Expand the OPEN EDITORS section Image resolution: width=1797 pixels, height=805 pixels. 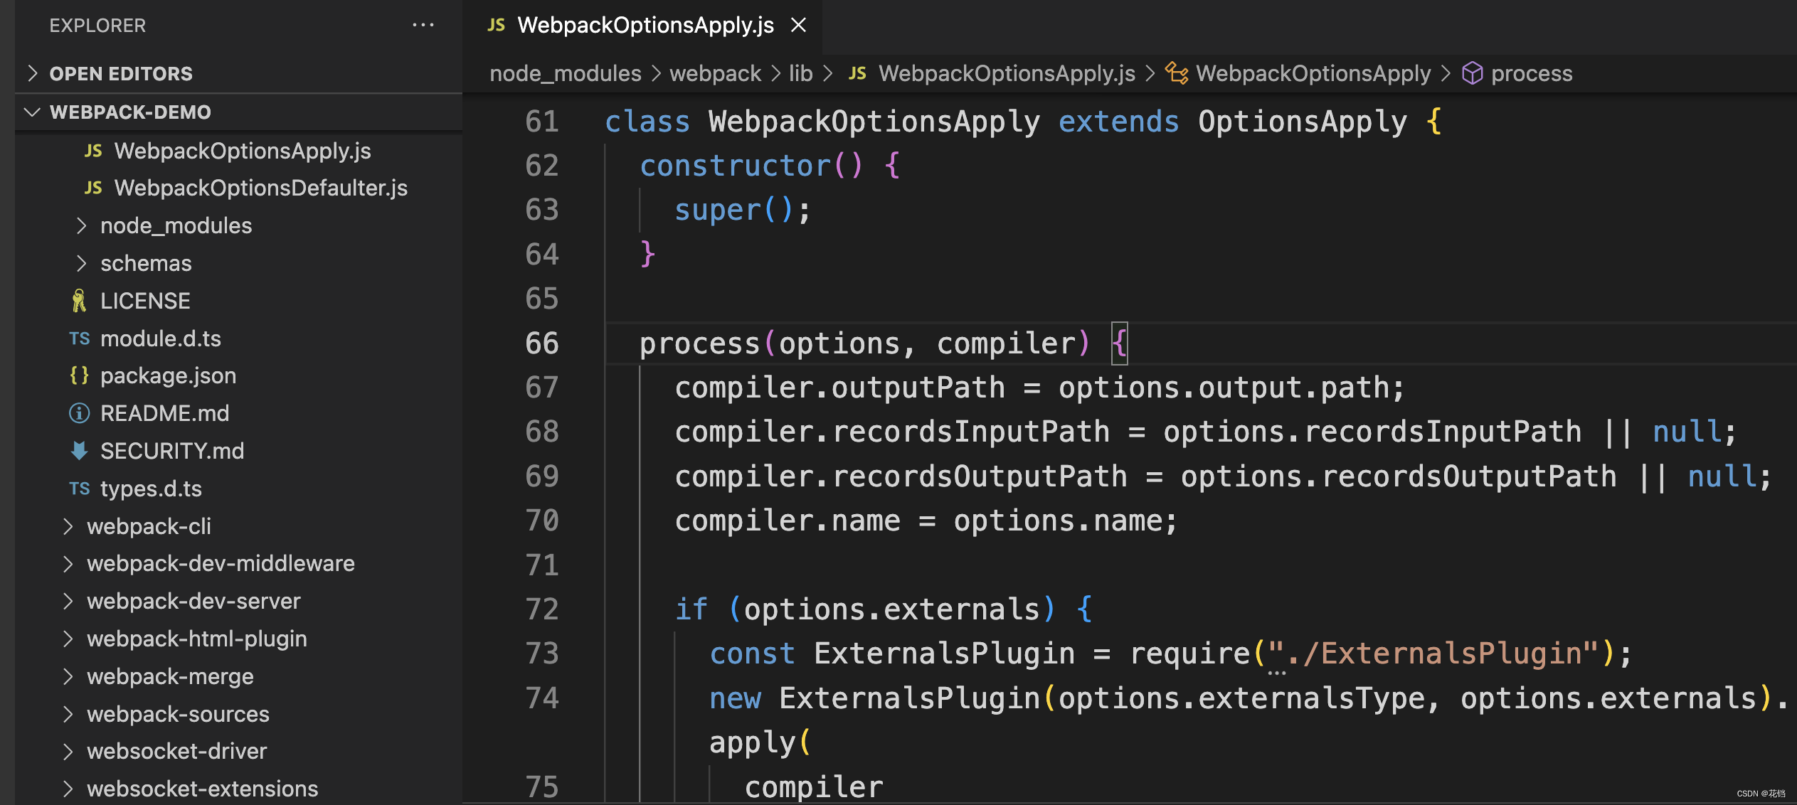(x=33, y=73)
